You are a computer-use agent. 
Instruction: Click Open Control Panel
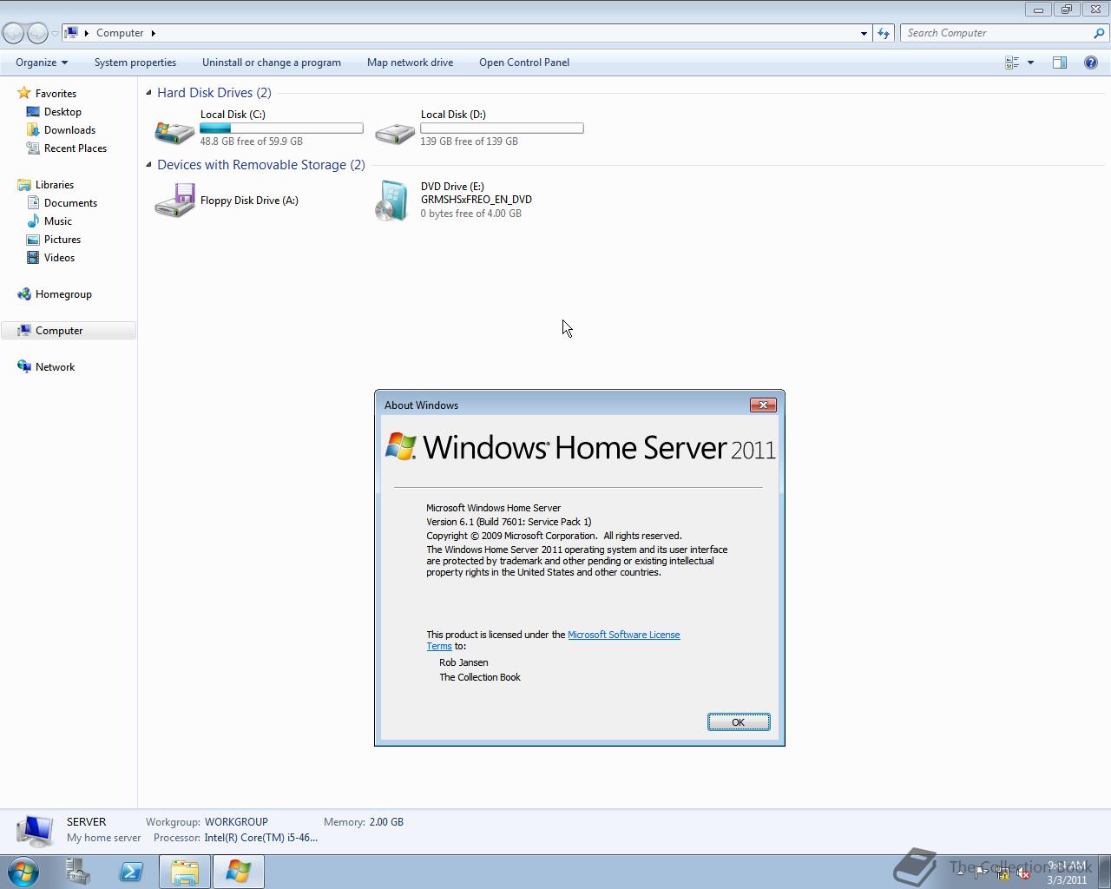[x=524, y=63]
